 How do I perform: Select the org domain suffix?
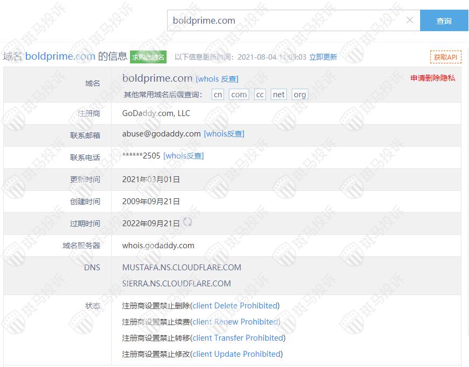coord(300,95)
